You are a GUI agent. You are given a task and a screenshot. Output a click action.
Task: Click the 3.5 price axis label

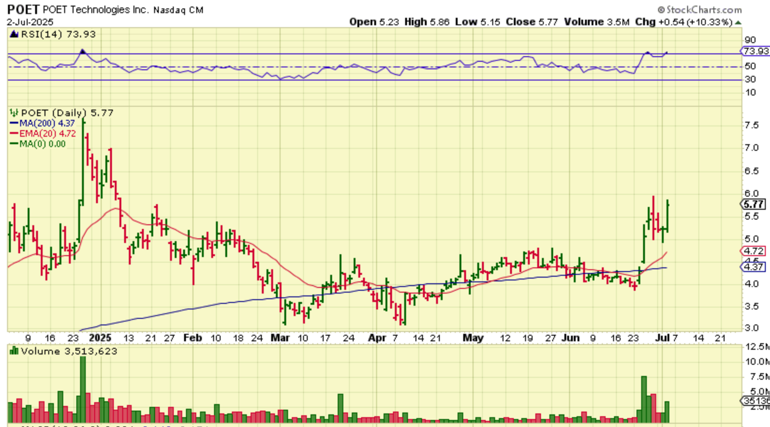pos(752,306)
